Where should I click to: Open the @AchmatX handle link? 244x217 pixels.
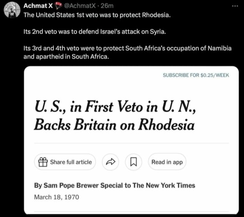coord(80,6)
